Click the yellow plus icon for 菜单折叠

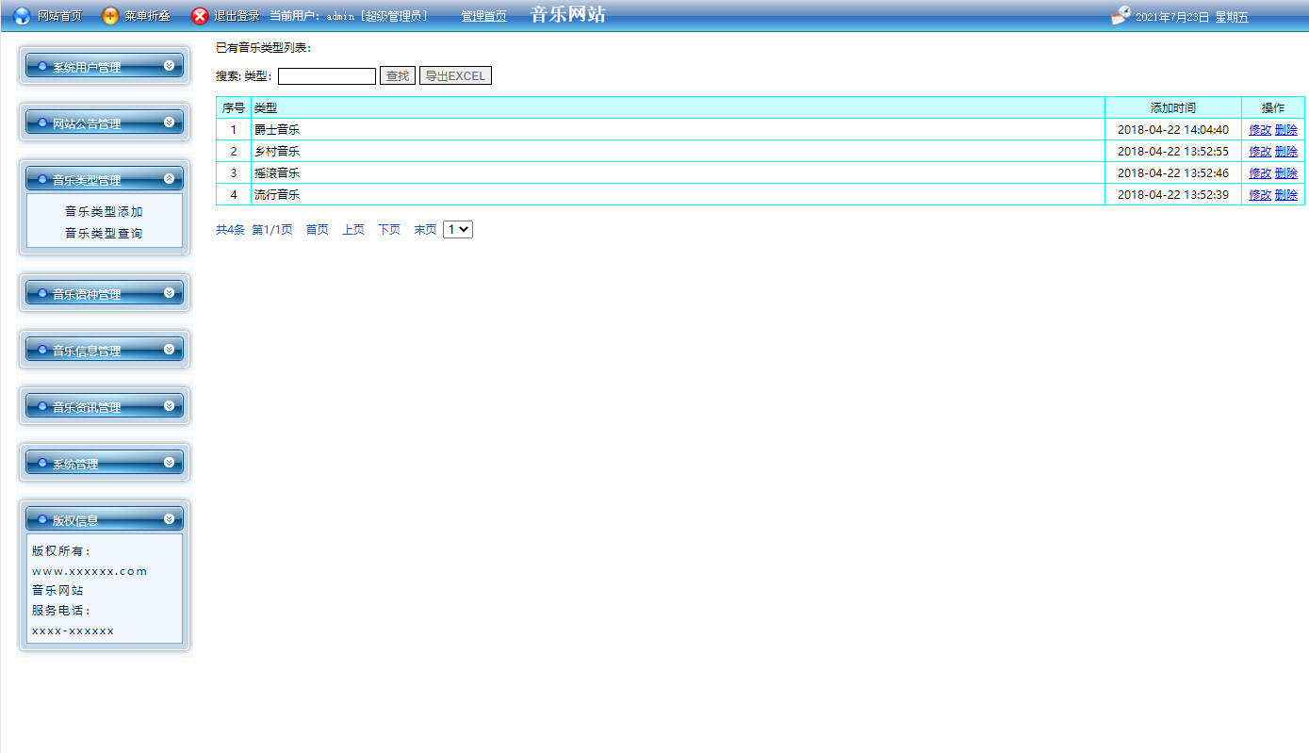(x=110, y=16)
